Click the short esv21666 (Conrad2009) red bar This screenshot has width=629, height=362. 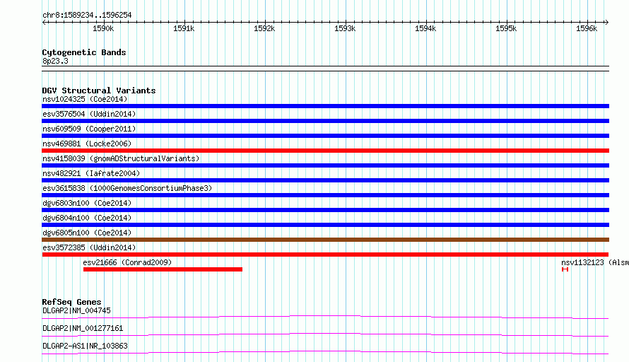click(163, 269)
